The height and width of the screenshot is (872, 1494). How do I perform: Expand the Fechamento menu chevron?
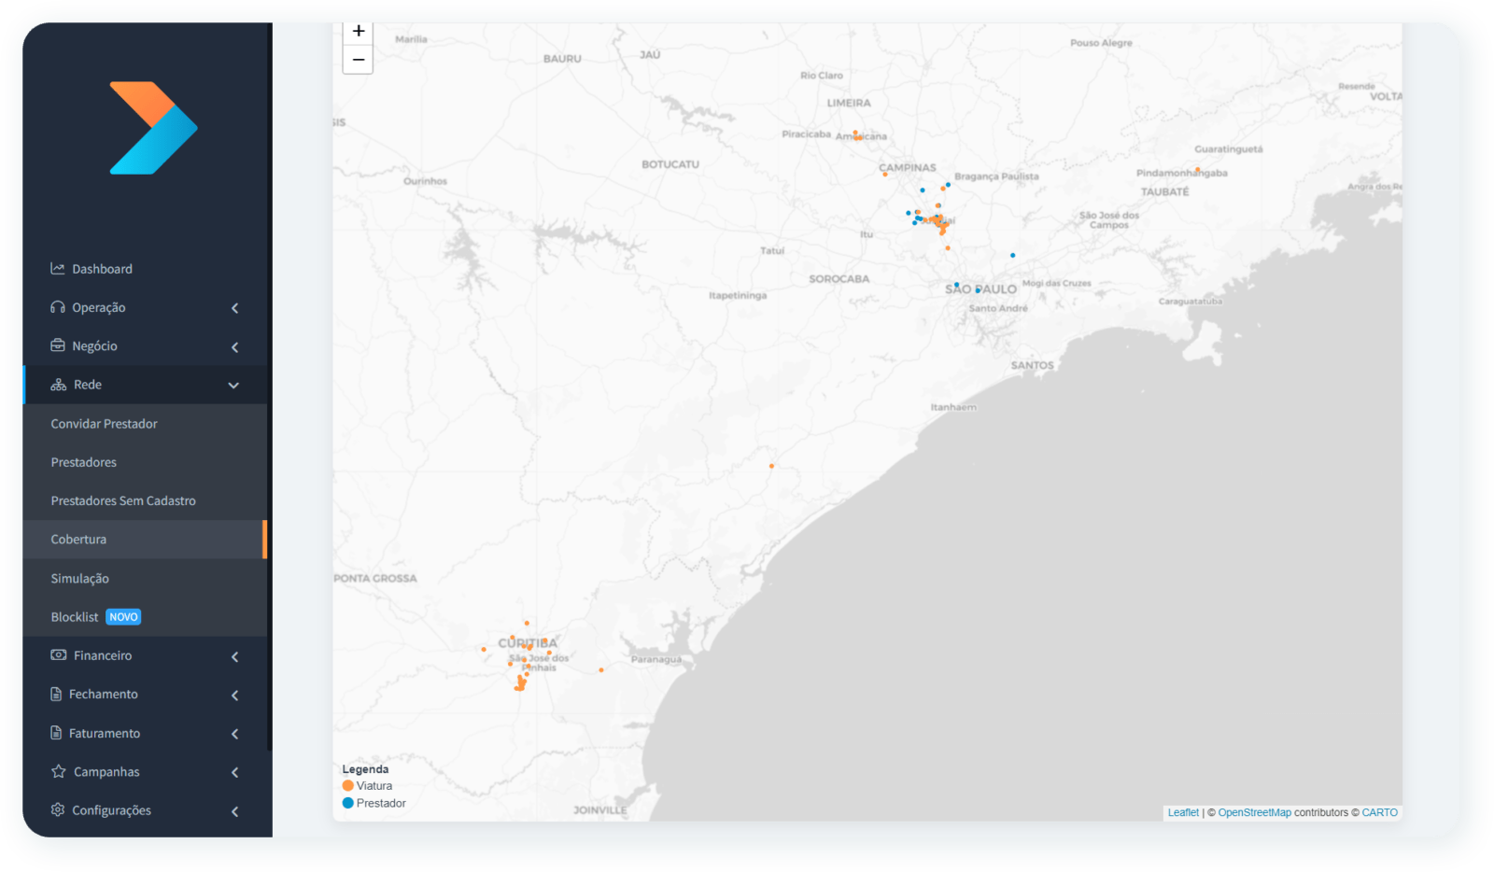click(234, 696)
